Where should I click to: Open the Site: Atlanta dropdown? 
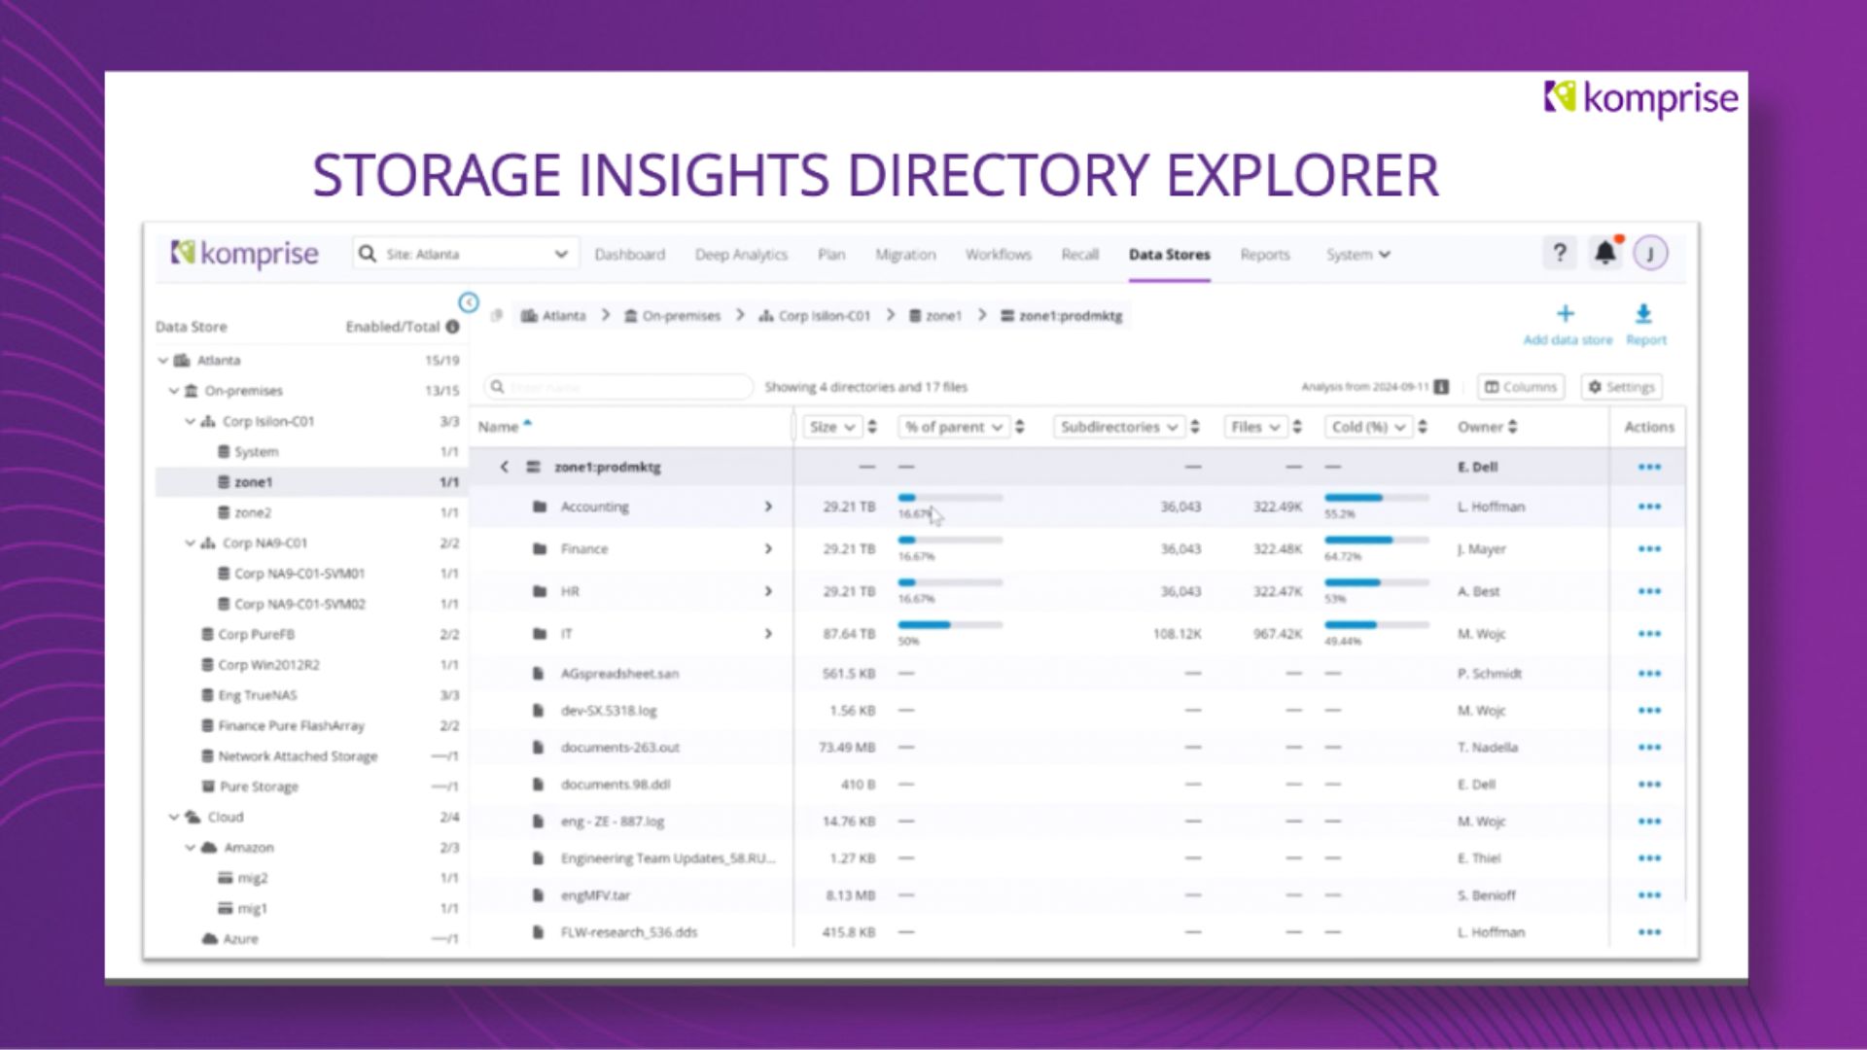point(560,254)
